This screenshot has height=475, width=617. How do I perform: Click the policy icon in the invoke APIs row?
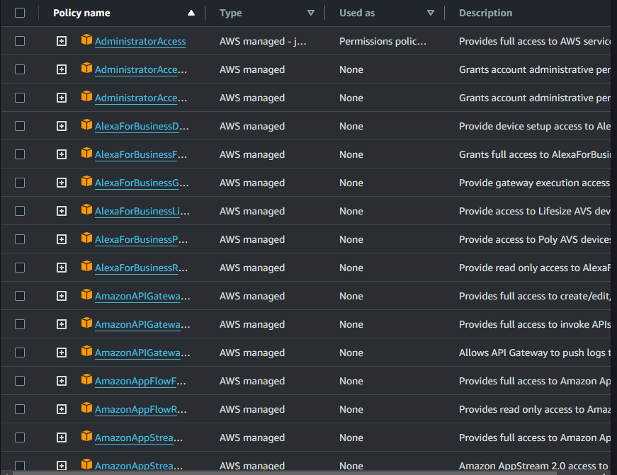(x=86, y=323)
